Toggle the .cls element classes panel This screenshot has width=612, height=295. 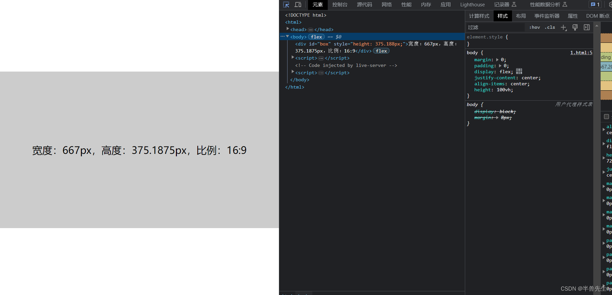click(550, 27)
